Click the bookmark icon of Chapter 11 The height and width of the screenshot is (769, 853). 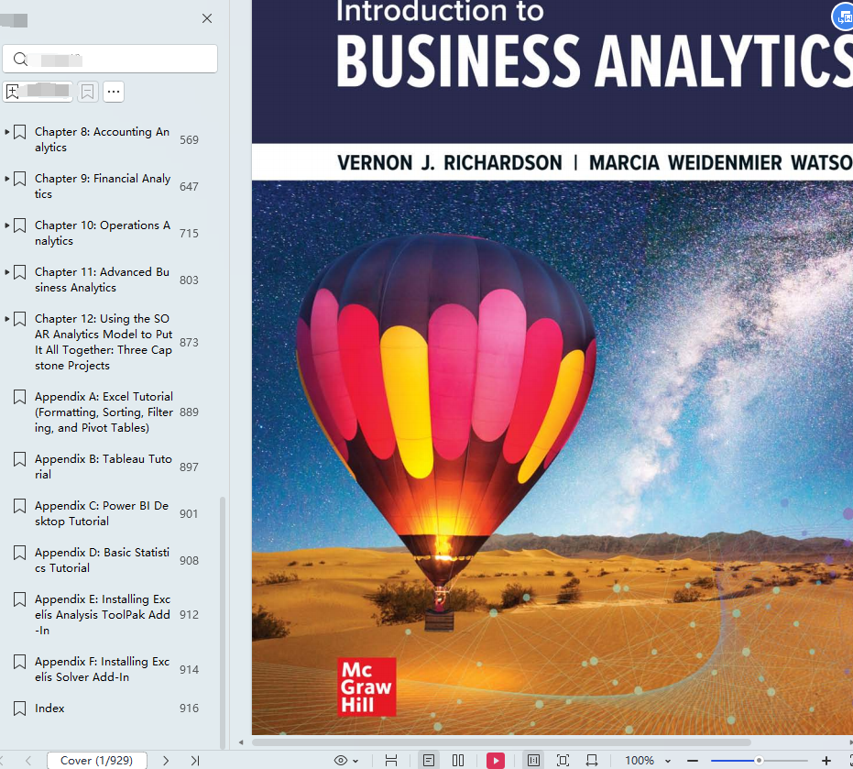(19, 272)
